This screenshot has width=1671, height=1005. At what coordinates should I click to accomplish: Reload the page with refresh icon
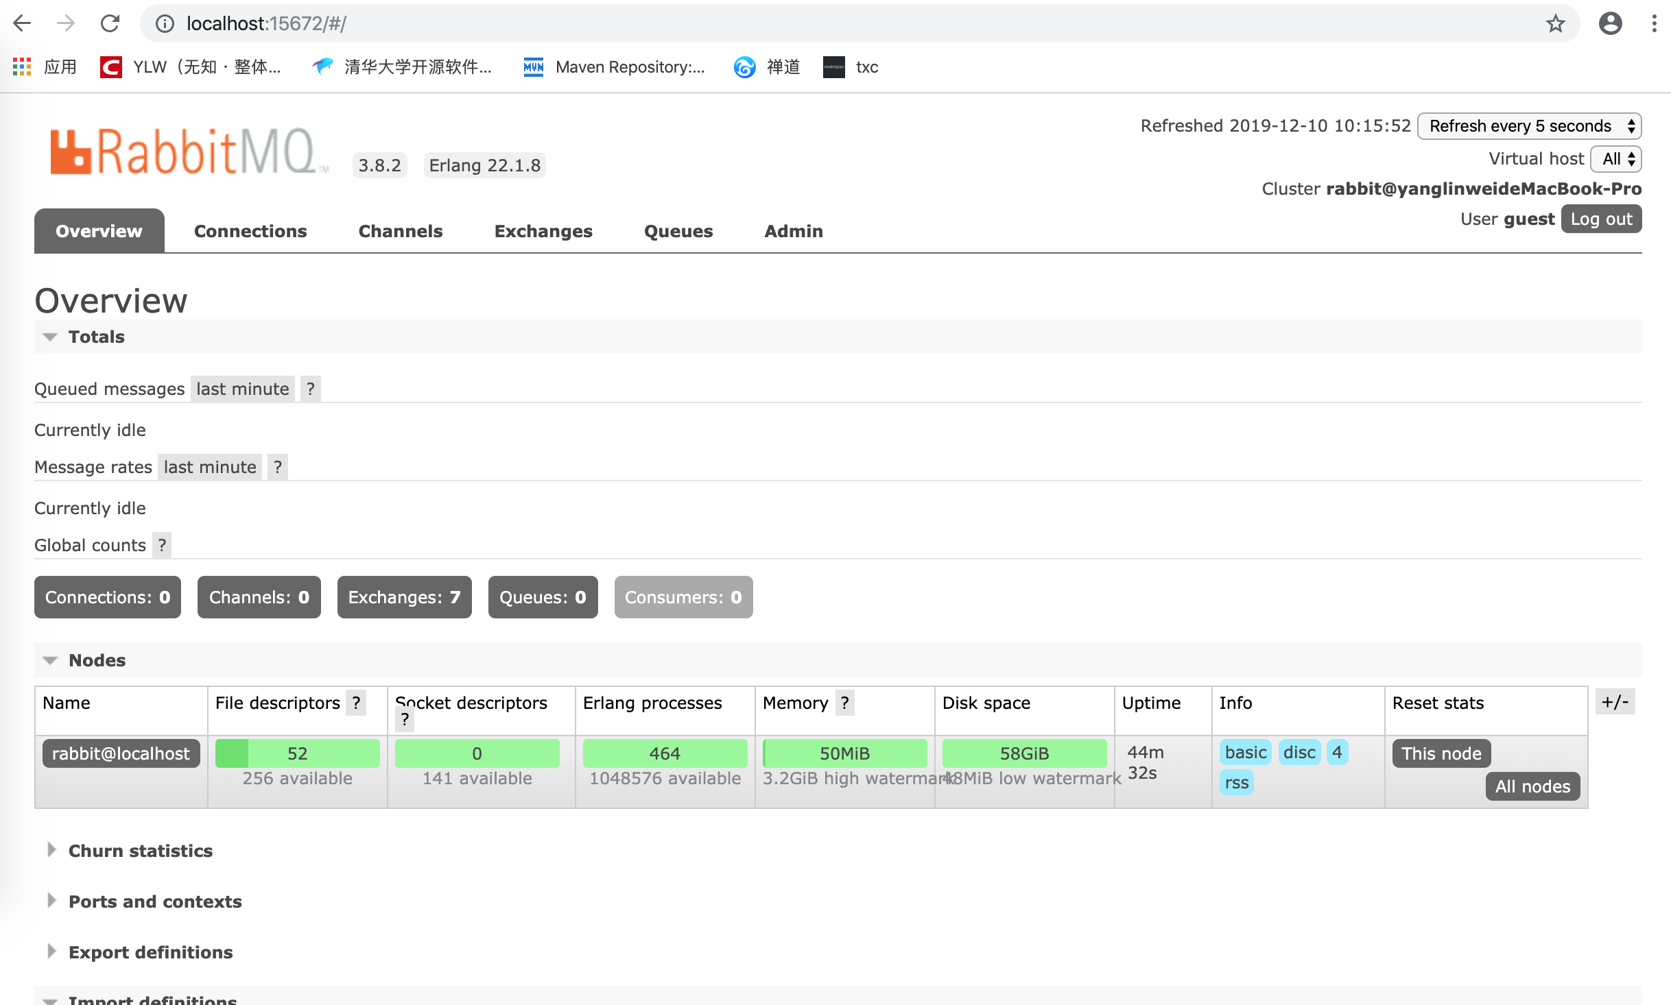(x=110, y=24)
